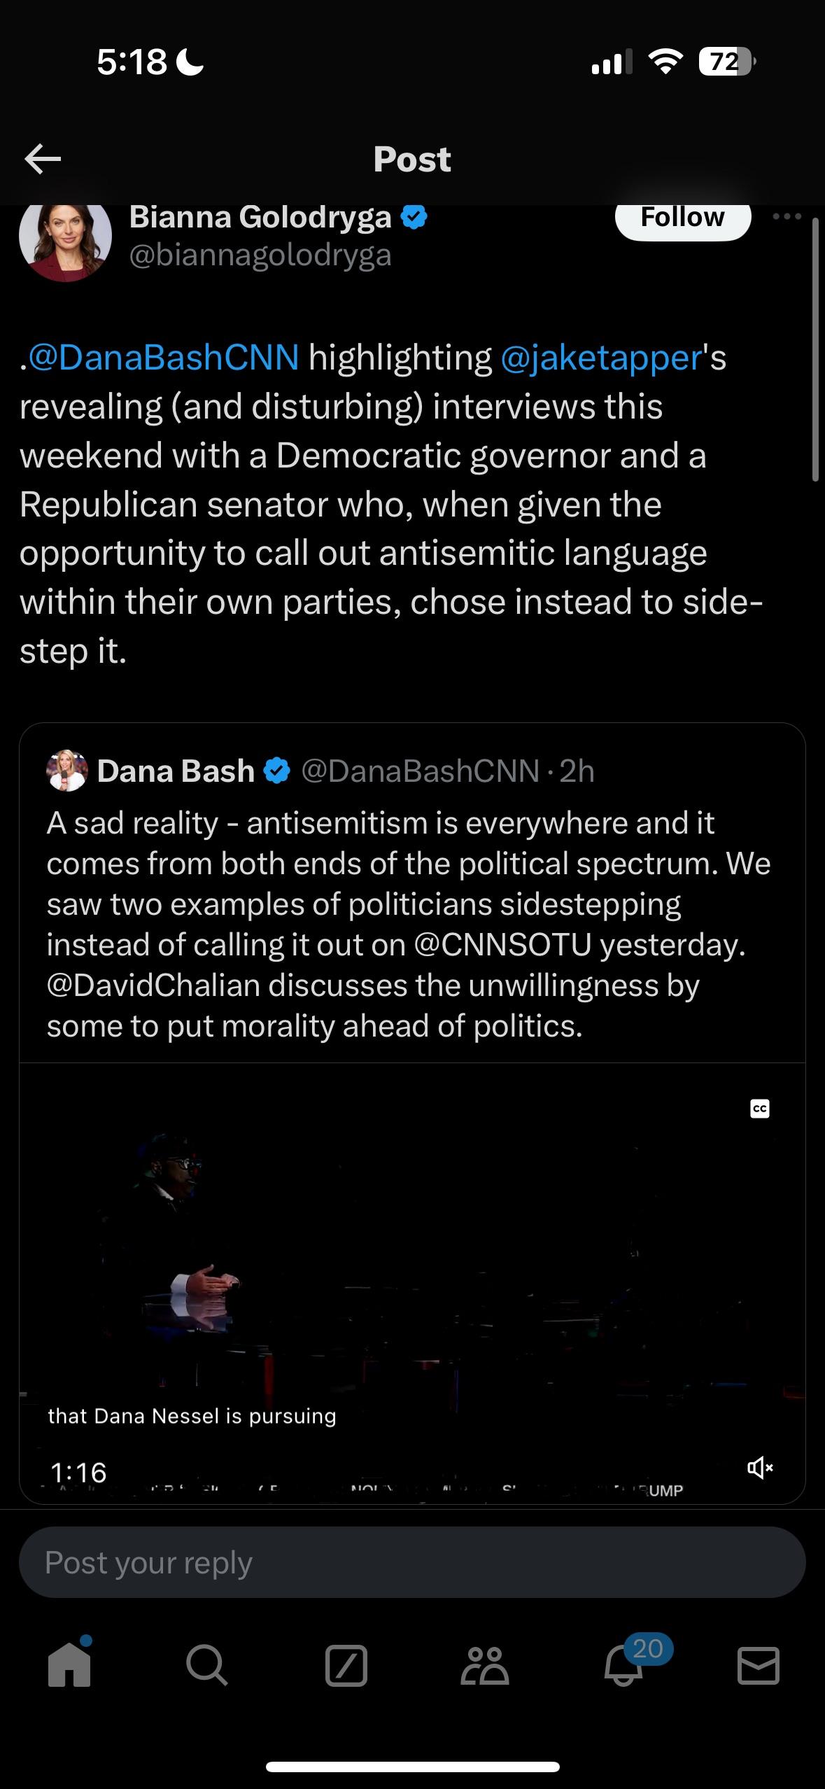Open Dana Bash's quoted post avatar
825x1789 pixels.
(x=67, y=771)
